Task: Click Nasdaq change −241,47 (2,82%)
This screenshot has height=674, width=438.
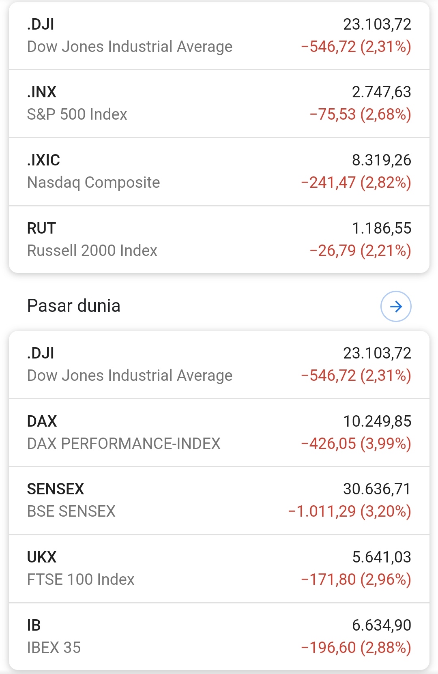Action: point(356,182)
